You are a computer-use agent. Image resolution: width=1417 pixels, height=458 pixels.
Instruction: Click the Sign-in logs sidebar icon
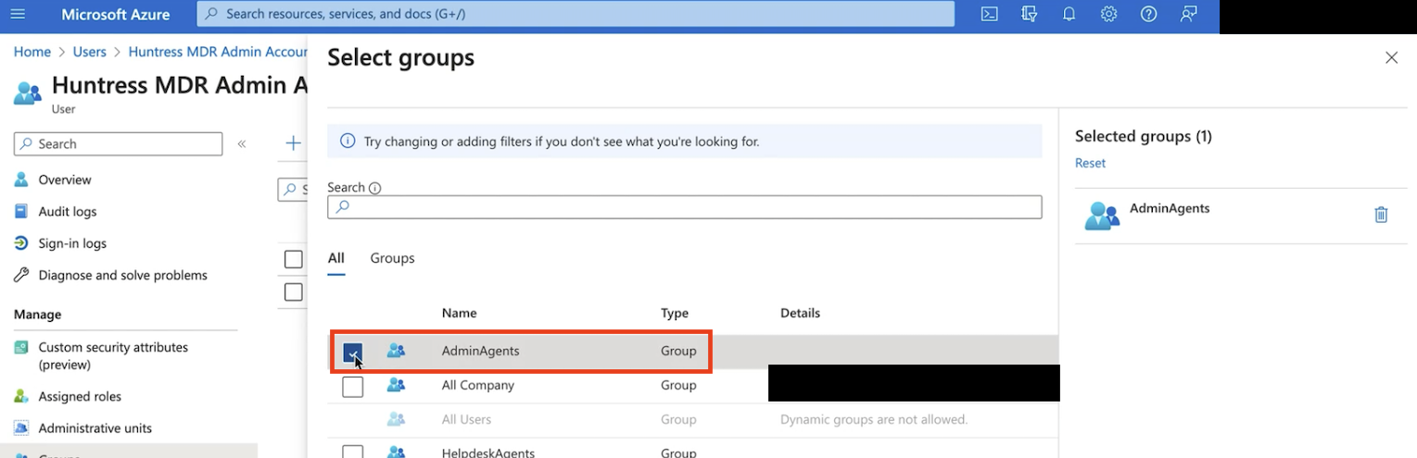tap(21, 243)
